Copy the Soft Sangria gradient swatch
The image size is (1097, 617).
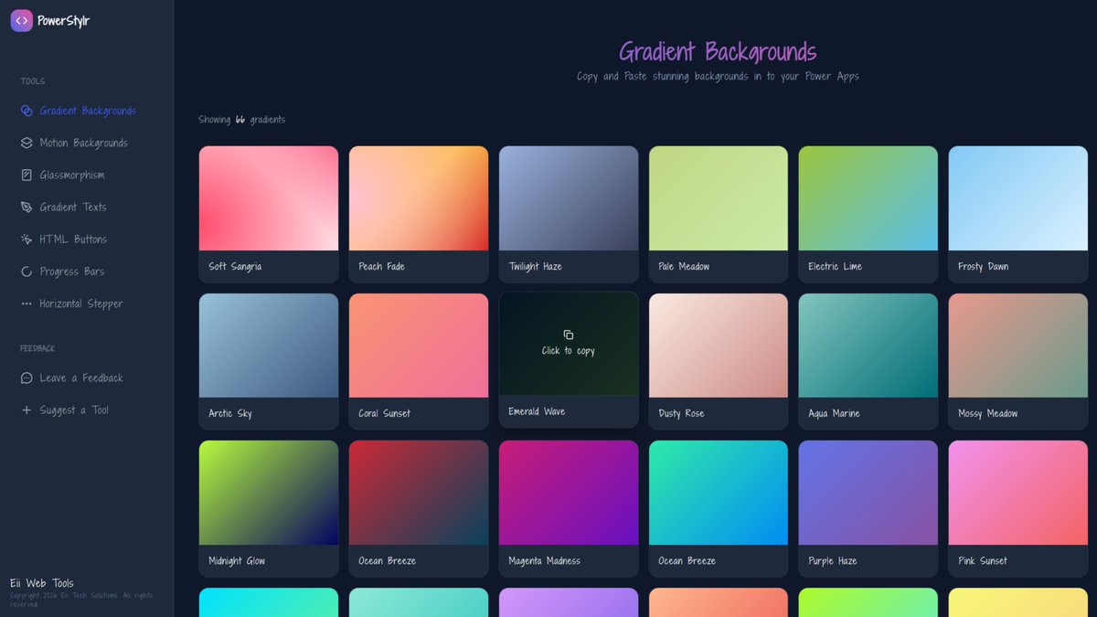(269, 198)
